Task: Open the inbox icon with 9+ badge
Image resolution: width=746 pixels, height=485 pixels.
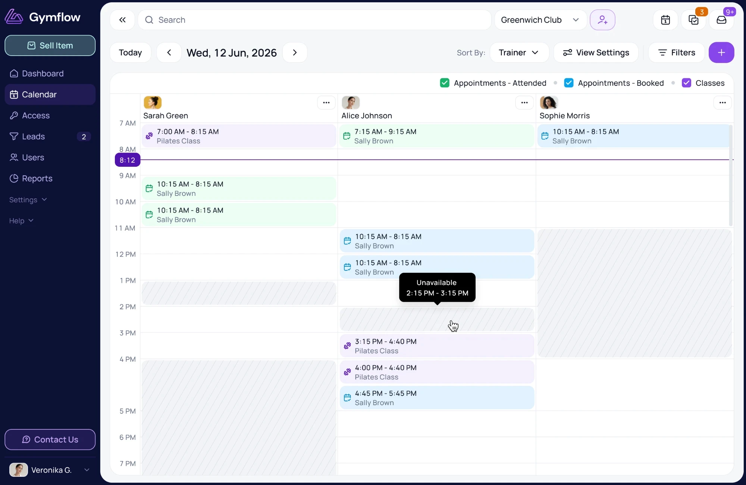Action: 721,20
